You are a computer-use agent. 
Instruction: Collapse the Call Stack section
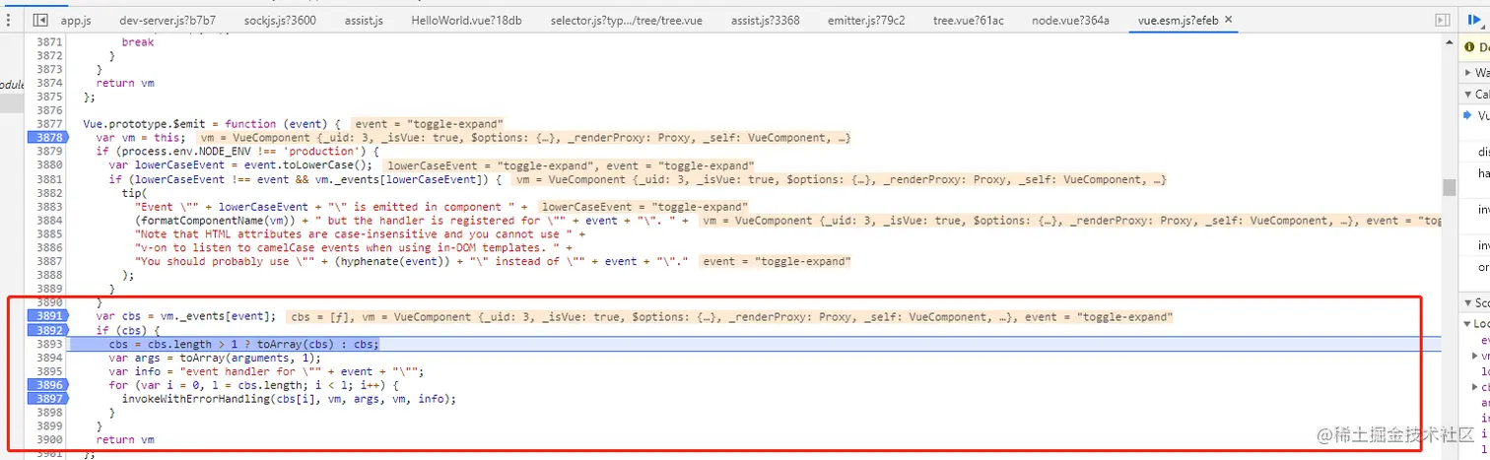click(1467, 95)
